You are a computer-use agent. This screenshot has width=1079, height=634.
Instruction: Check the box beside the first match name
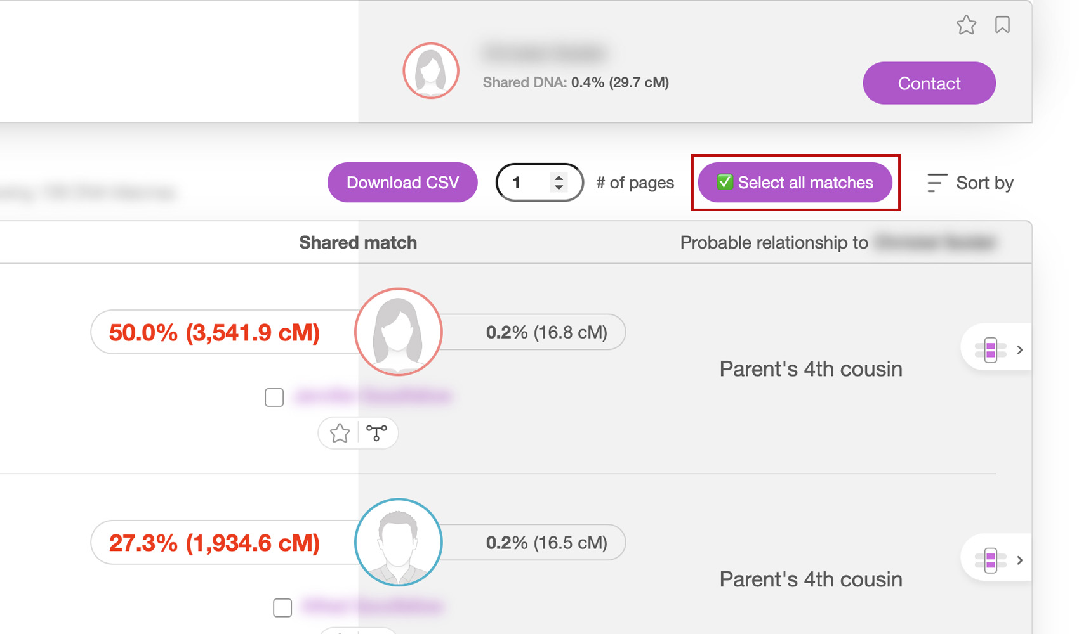[274, 398]
